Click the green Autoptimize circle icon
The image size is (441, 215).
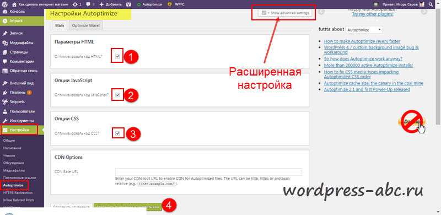pos(139,4)
